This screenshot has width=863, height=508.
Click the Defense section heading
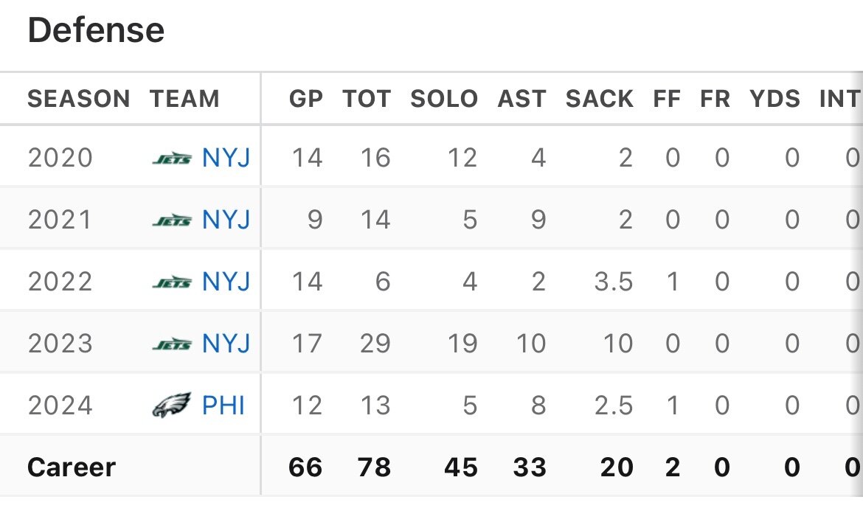96,31
